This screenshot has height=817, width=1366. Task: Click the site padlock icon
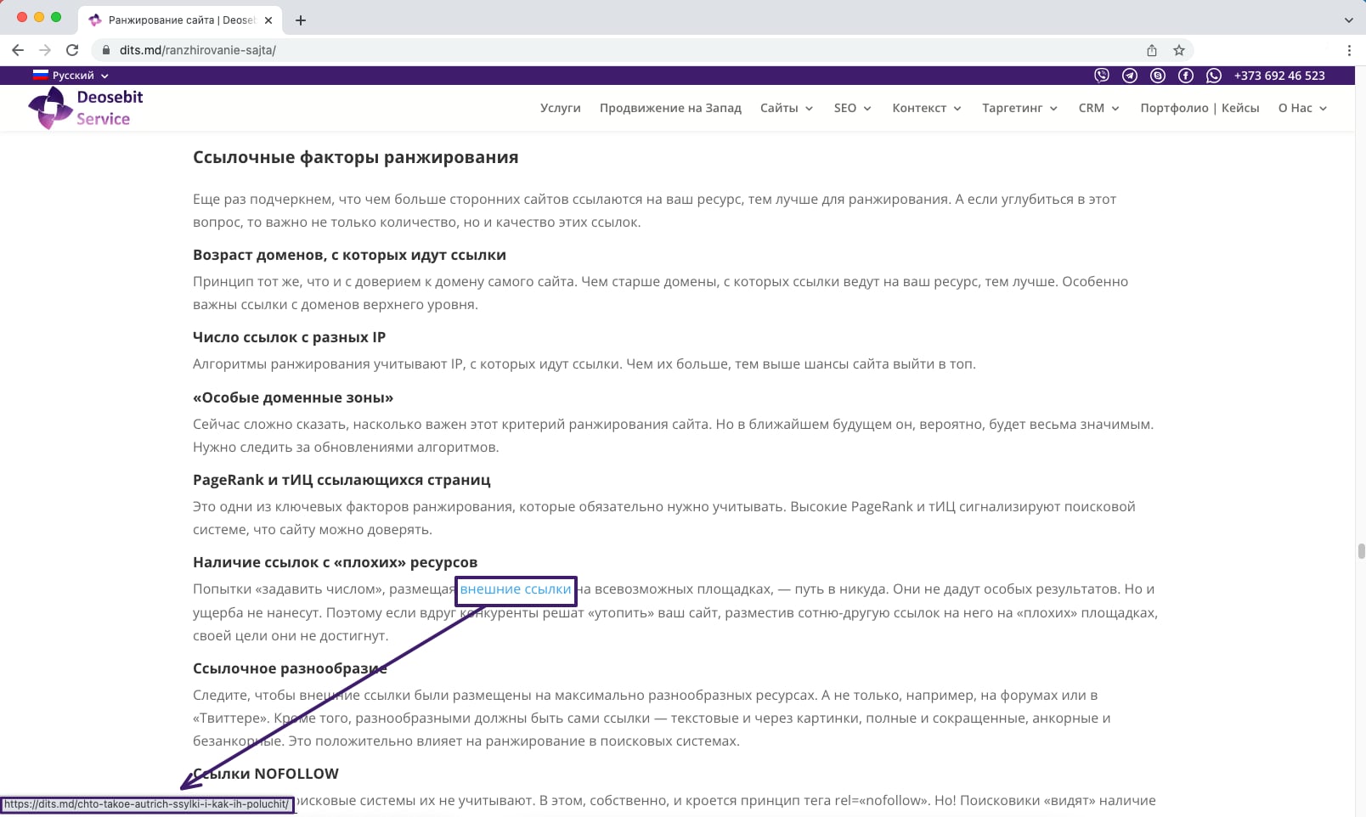click(x=106, y=50)
